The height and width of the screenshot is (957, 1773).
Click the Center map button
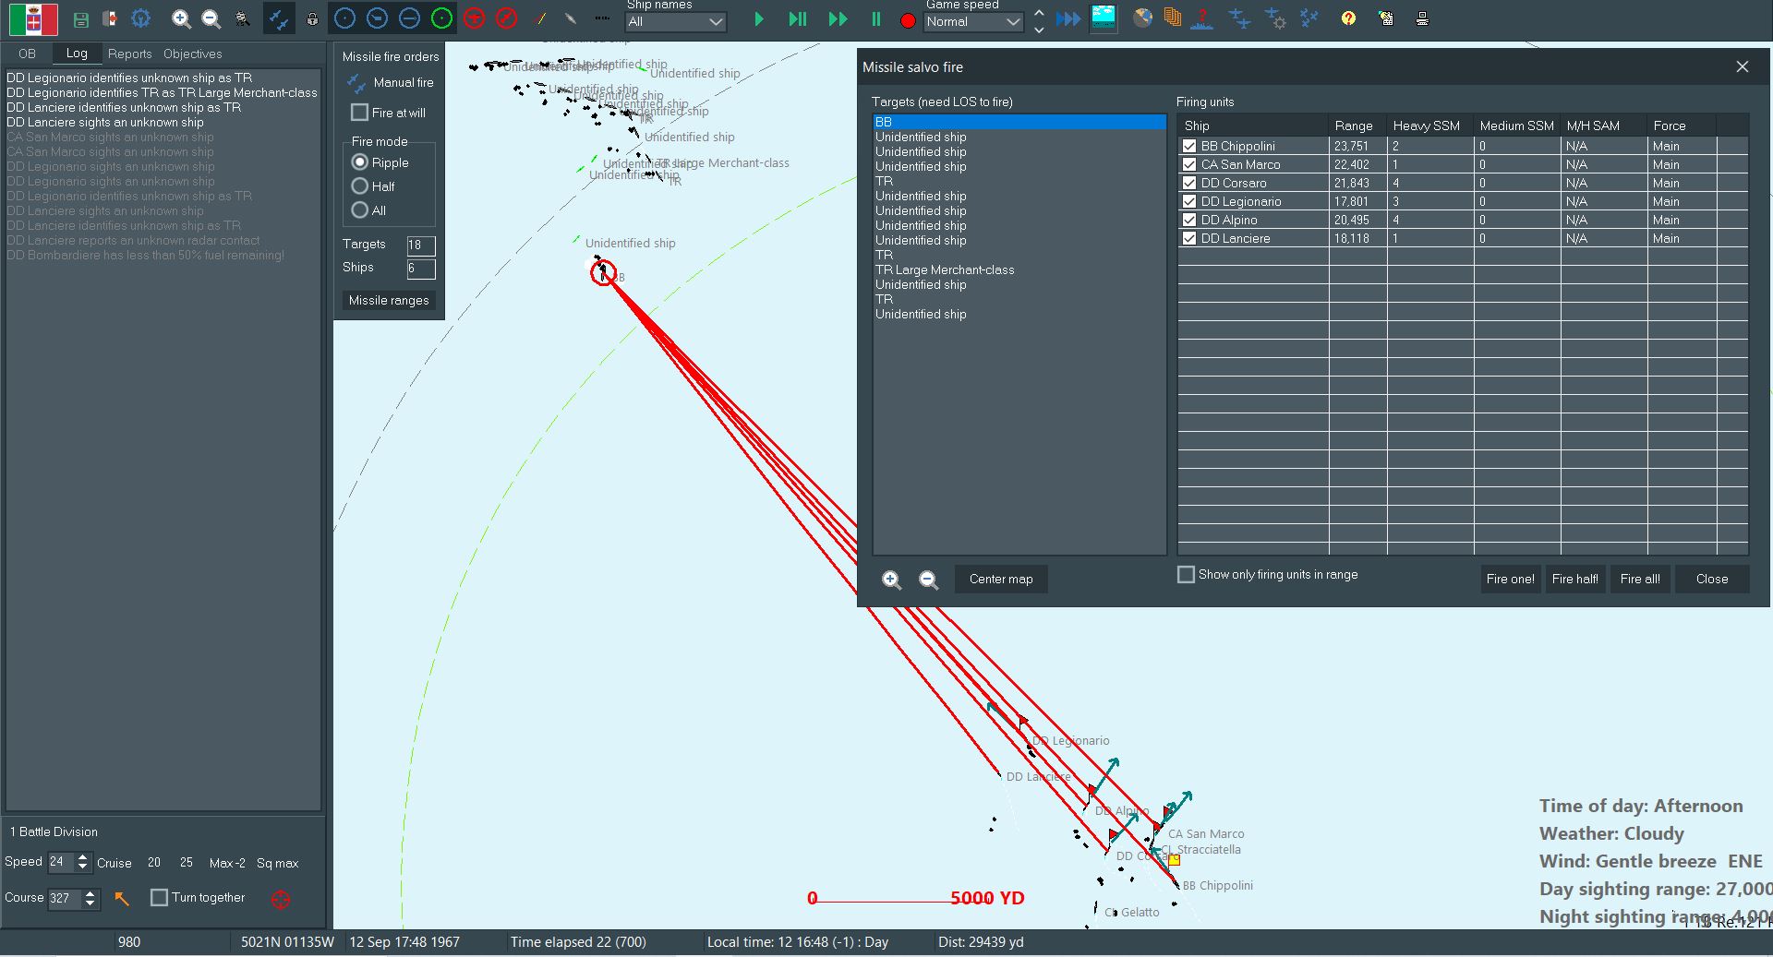1001,579
